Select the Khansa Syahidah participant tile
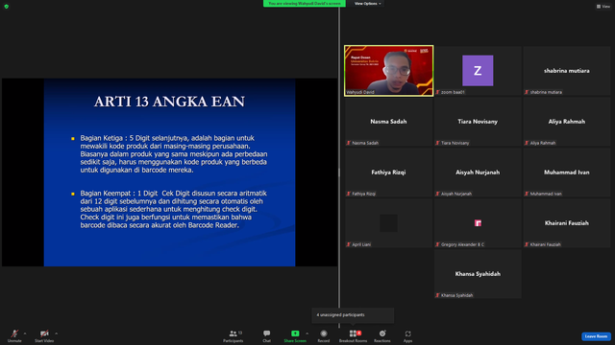This screenshot has height=345, width=615. (478, 274)
